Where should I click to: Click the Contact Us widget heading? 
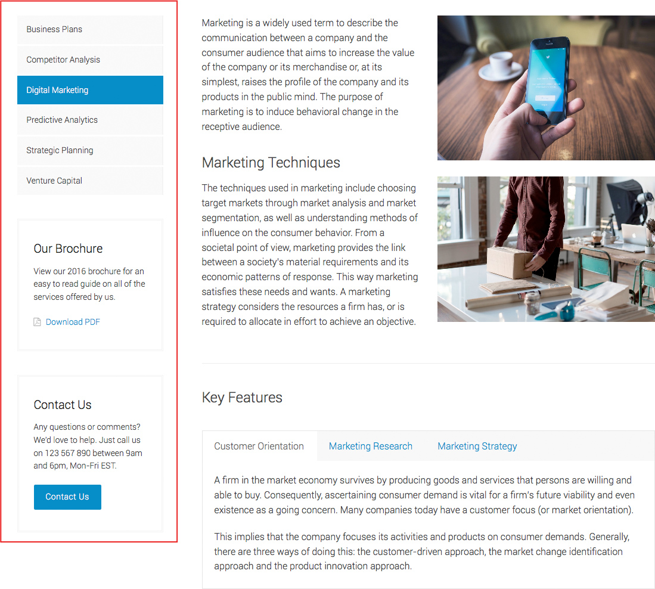(63, 405)
